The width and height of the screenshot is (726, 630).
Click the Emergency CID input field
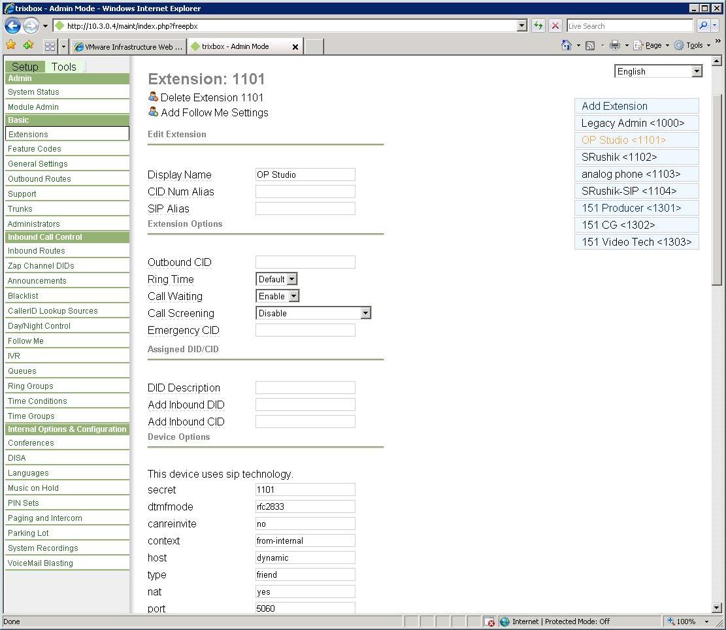305,330
